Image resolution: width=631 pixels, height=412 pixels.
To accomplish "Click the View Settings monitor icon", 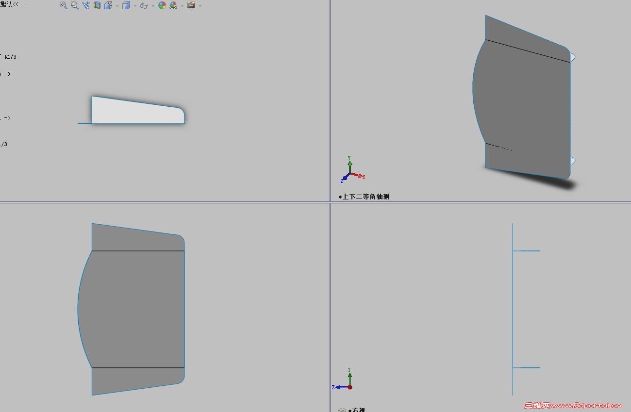I will pyautogui.click(x=191, y=5).
